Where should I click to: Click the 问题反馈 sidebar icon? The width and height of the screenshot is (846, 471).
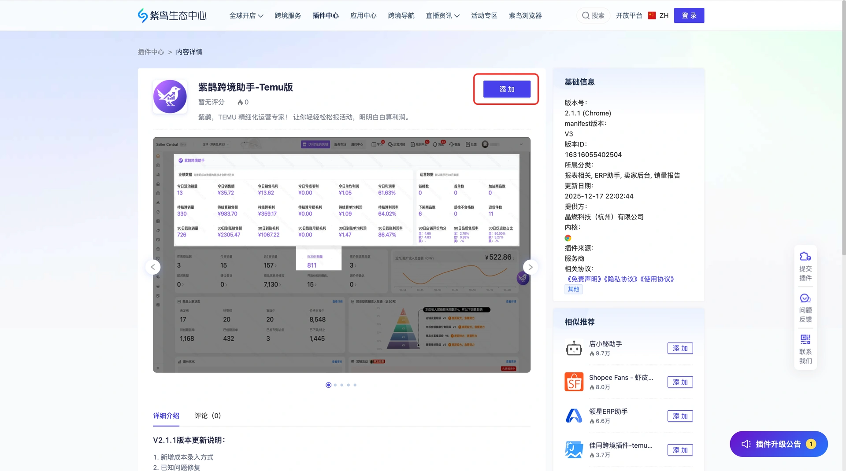click(x=805, y=298)
